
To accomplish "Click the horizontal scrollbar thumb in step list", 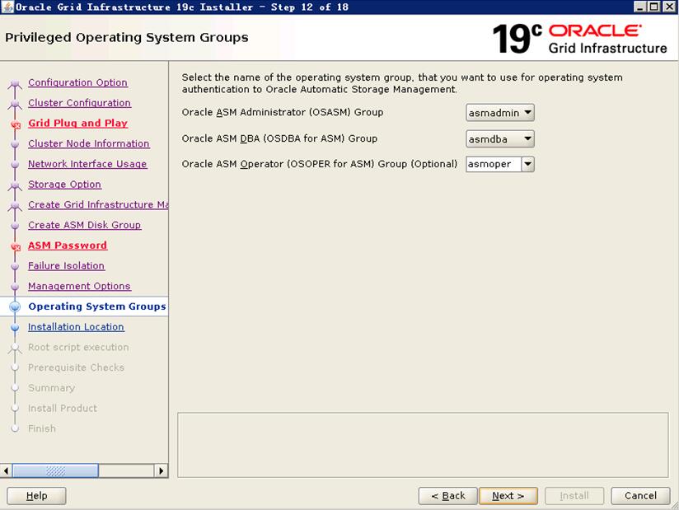I will (x=55, y=470).
